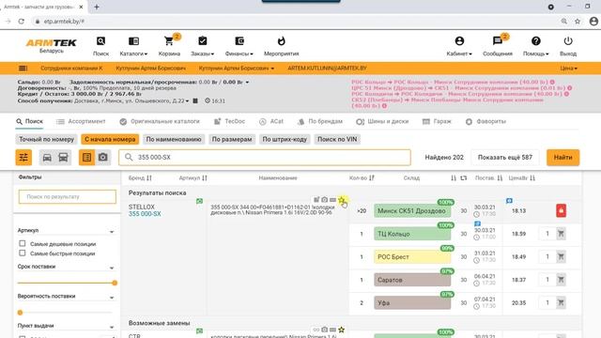The height and width of the screenshot is (338, 601).
Task: Select Точный по номеру search mode
Action: (46, 139)
